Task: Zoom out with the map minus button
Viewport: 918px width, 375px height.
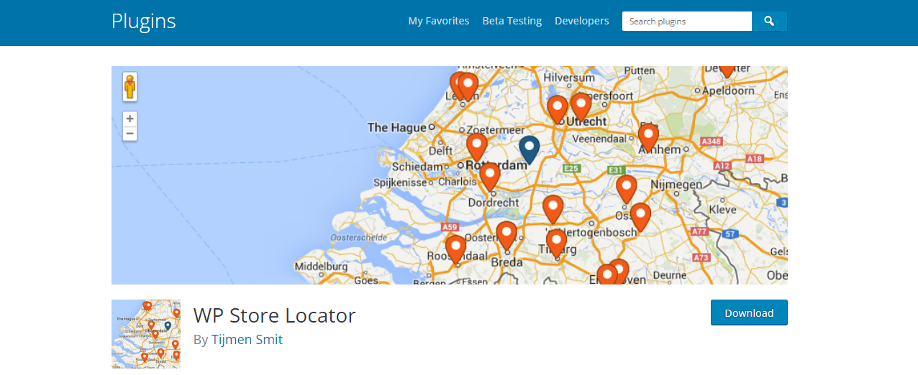Action: (129, 134)
